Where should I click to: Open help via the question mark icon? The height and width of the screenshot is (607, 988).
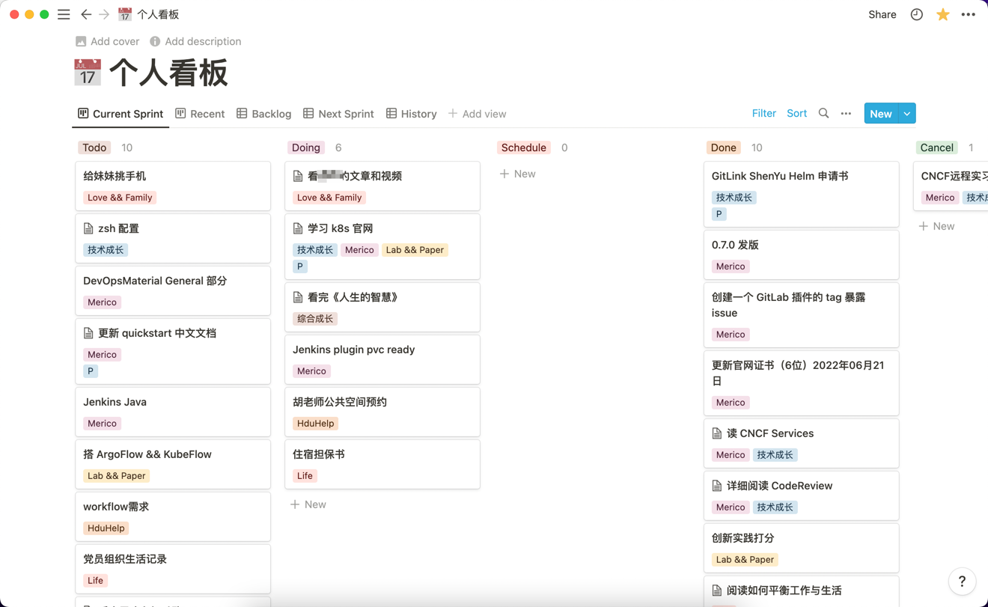962,582
